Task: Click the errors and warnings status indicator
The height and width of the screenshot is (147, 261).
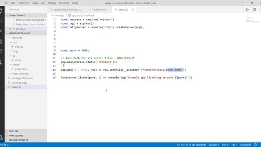Action: pos(4,145)
